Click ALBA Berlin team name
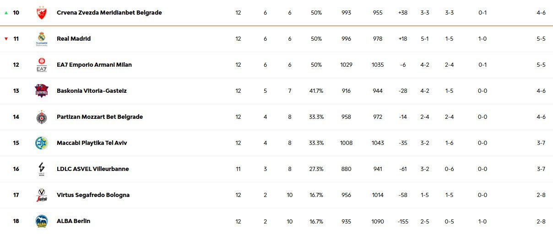 (73, 221)
